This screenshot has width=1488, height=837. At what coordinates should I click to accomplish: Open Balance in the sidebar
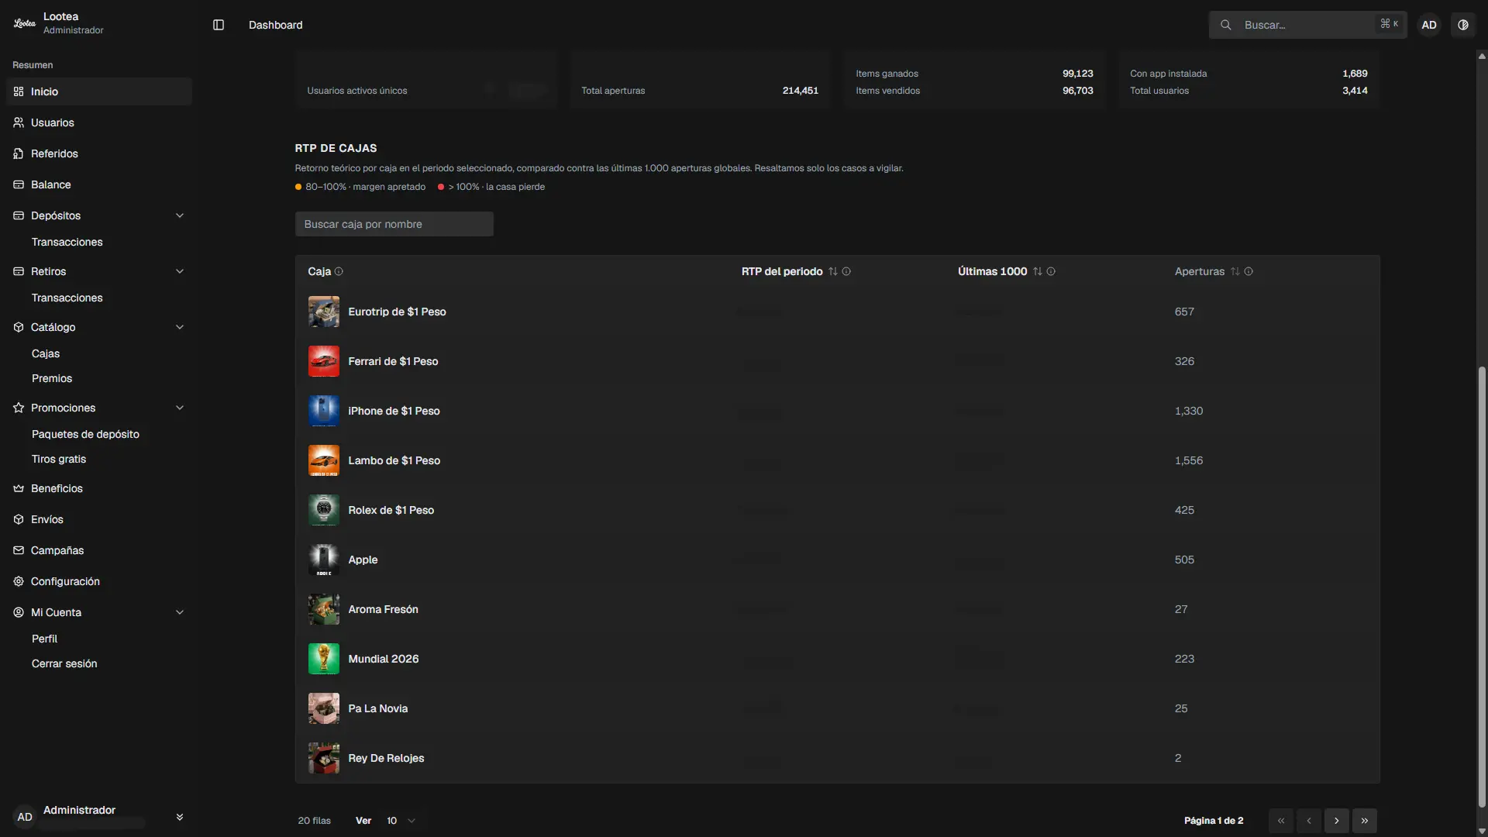(99, 184)
